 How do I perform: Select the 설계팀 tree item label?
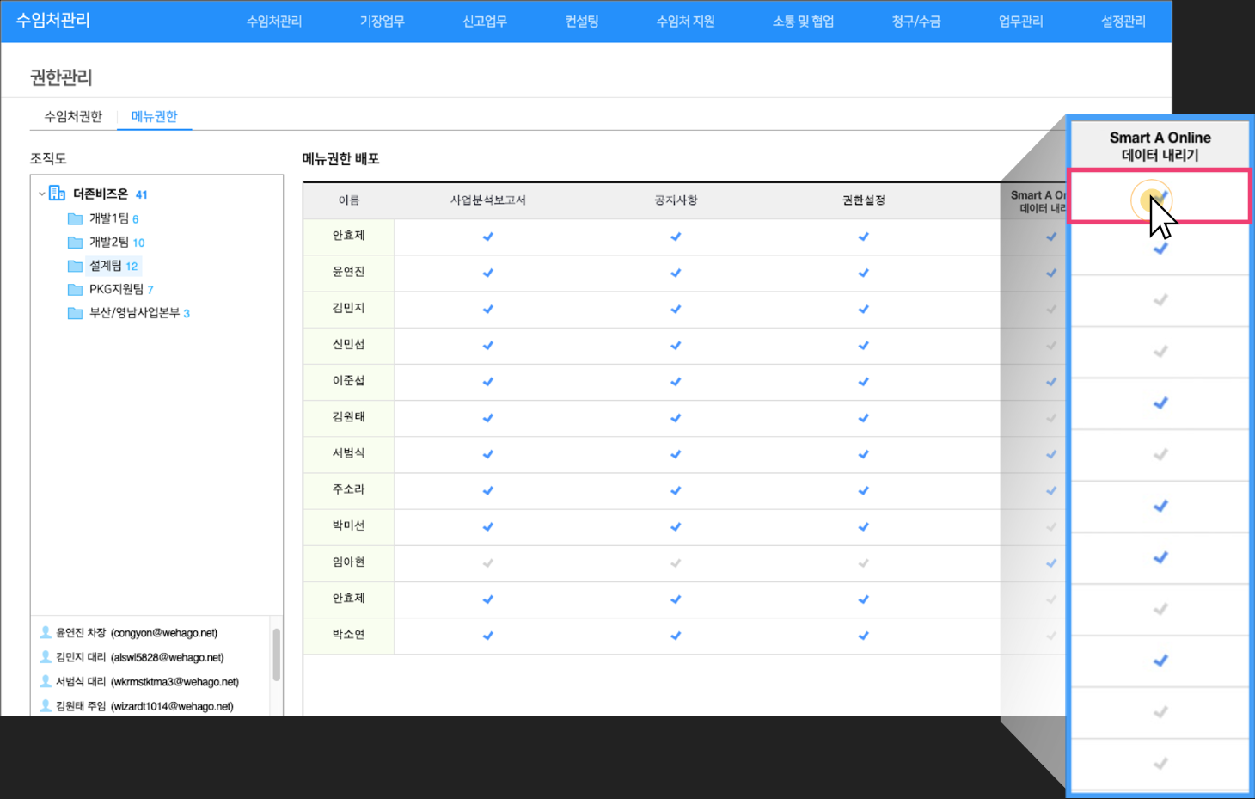pyautogui.click(x=106, y=266)
